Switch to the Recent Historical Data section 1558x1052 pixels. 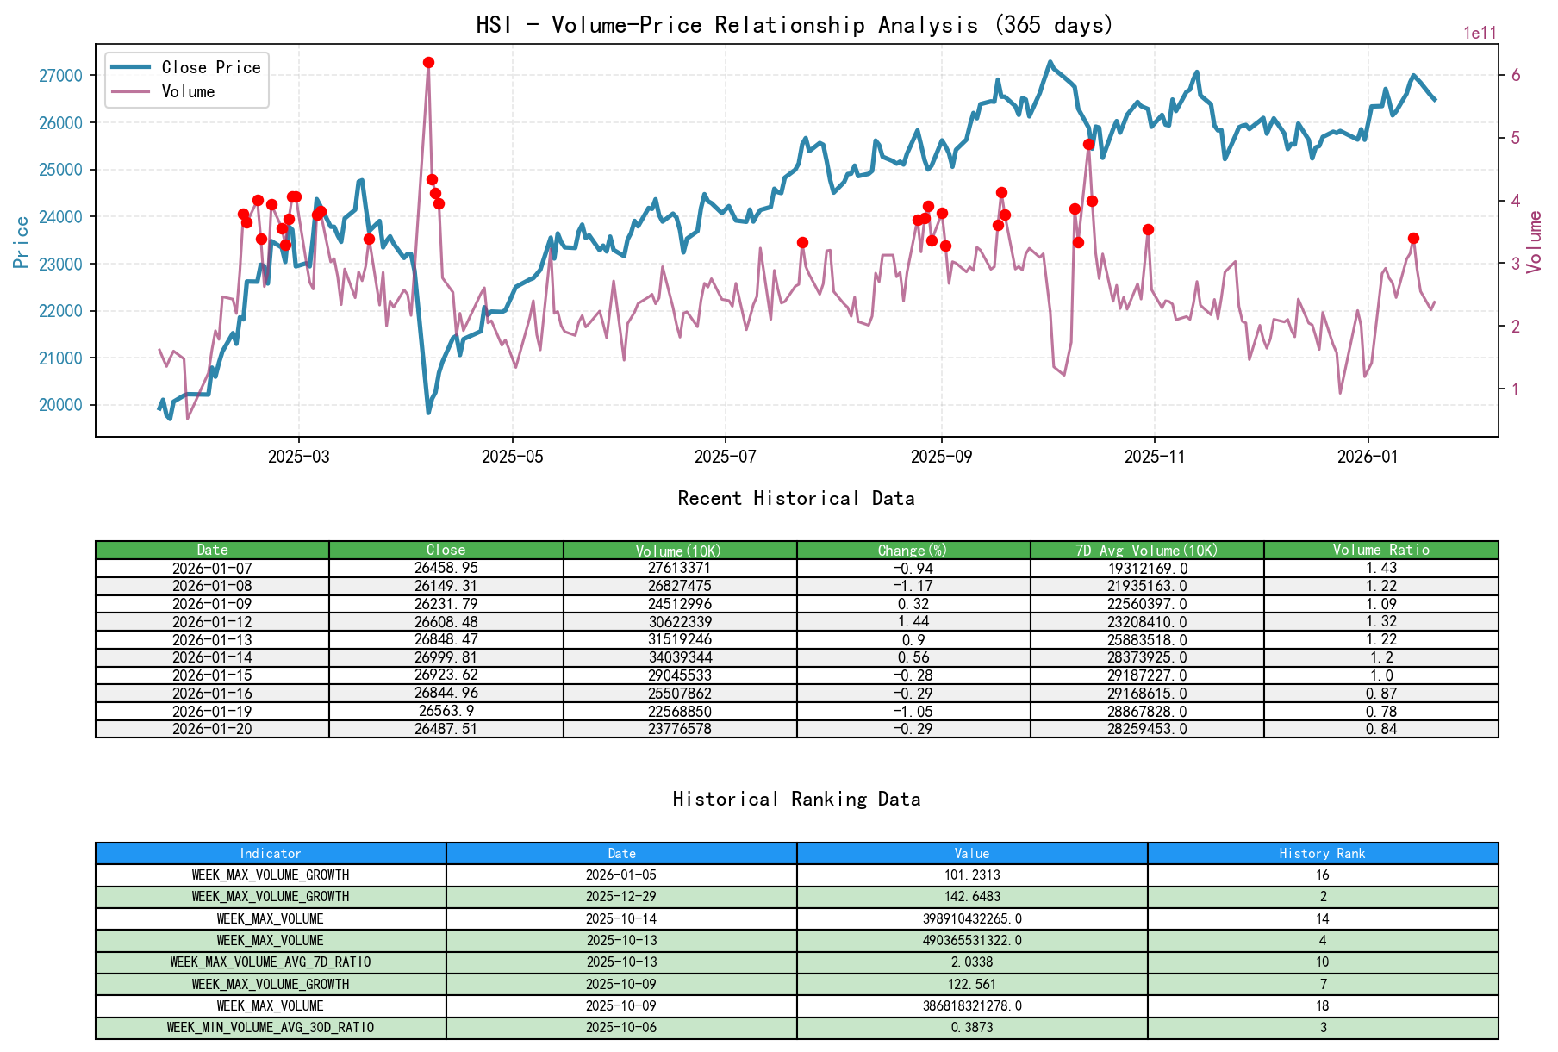pyautogui.click(x=796, y=498)
